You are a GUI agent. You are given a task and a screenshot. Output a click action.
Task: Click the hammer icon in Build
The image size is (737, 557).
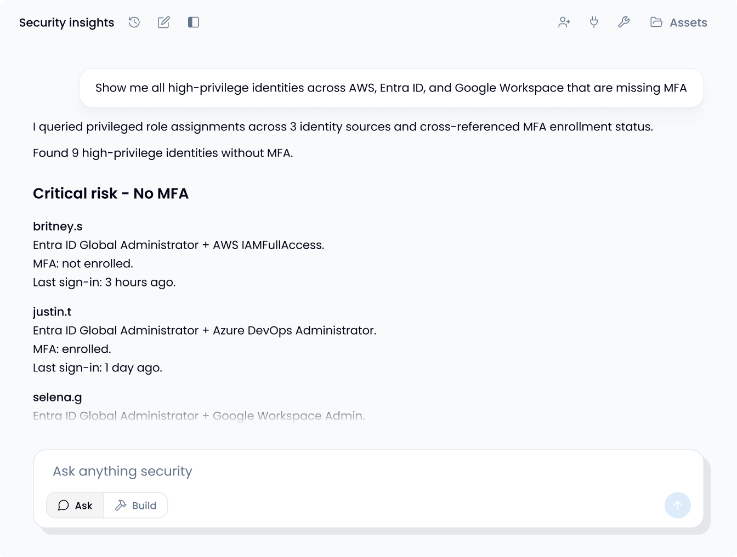click(x=121, y=505)
